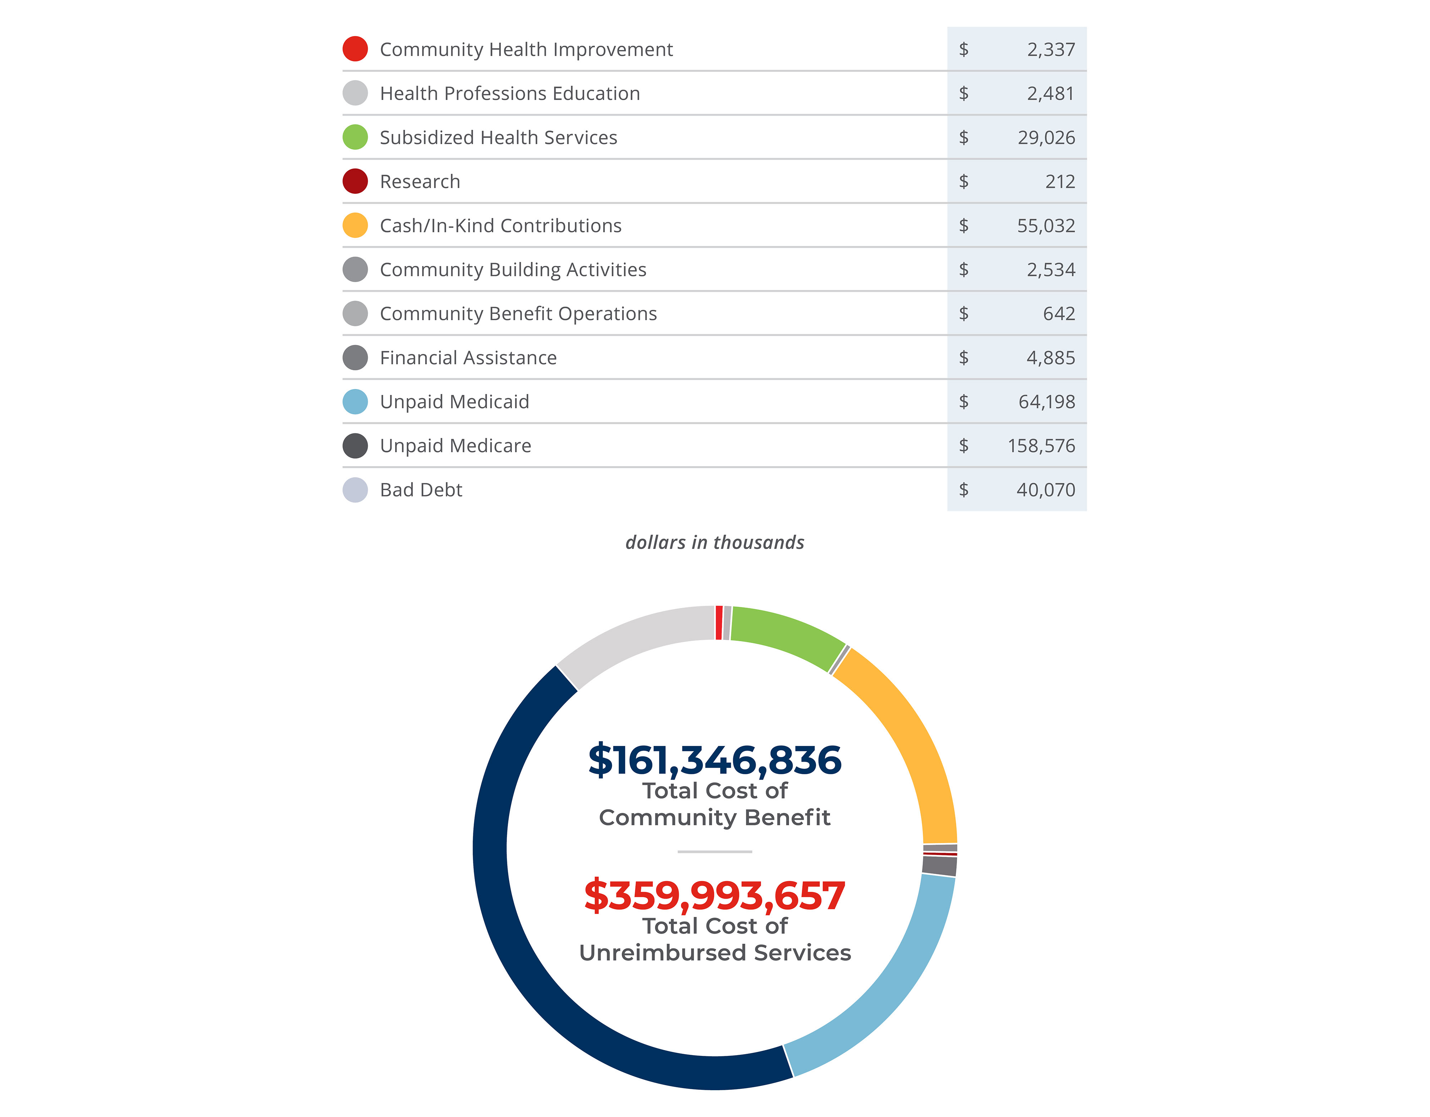Click the Community Building Activities gray dot

(x=355, y=269)
